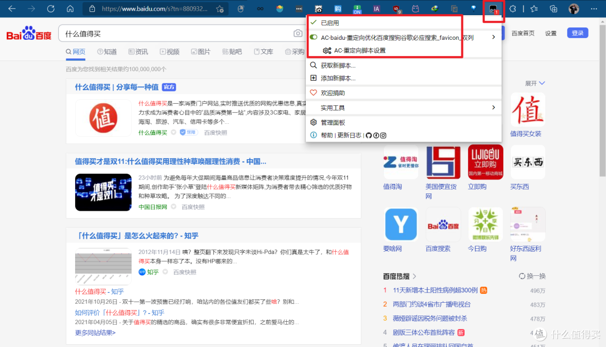The height and width of the screenshot is (347, 606).
Task: Select 获取新脚本 menu entry
Action: (x=338, y=65)
